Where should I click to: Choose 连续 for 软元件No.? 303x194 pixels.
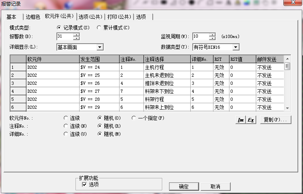[66, 118]
